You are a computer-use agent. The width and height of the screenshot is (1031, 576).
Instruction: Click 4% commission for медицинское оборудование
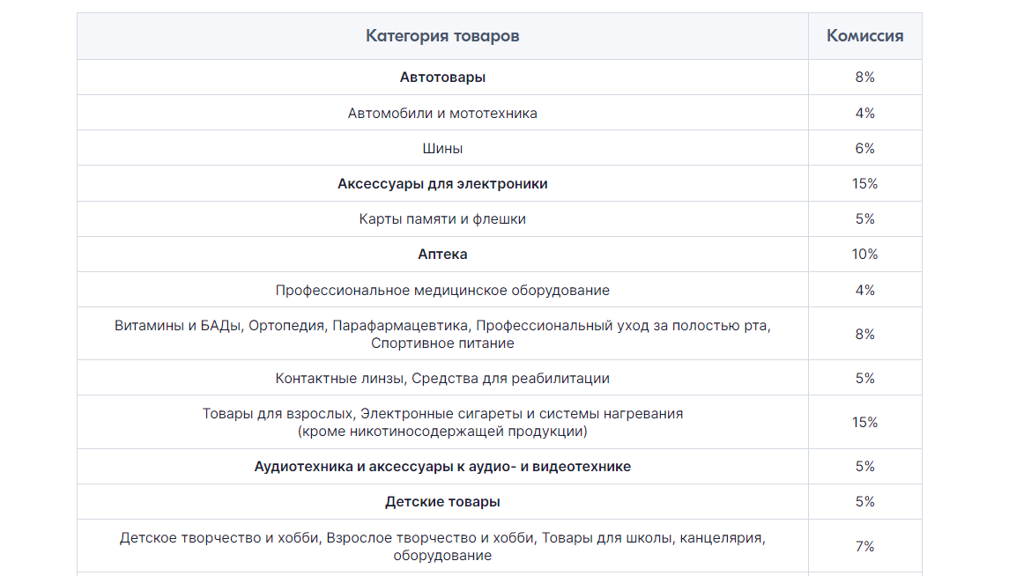[x=864, y=290]
